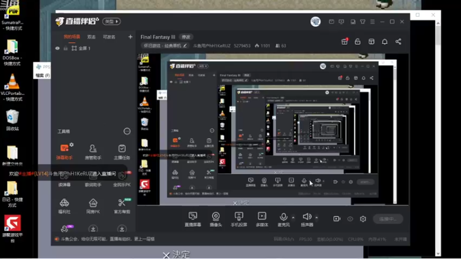This screenshot has height=259, width=461.
Task: Click the viewers count 63
Action: coord(281,46)
